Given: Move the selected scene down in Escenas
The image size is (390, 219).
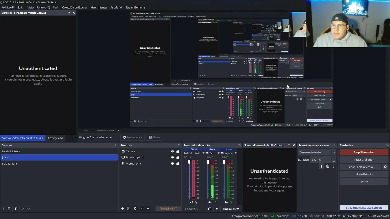Looking at the screenshot, I should click(x=29, y=209).
